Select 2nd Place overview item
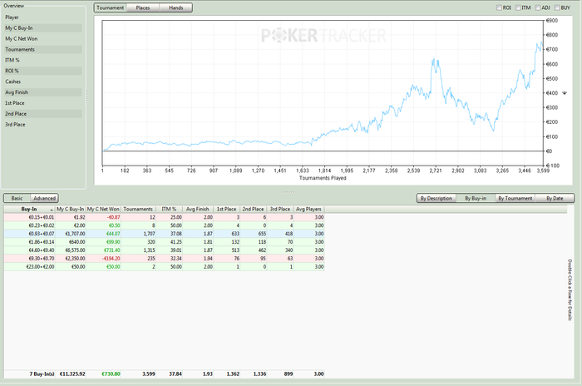Screen dimensions: 582x386 (42, 114)
